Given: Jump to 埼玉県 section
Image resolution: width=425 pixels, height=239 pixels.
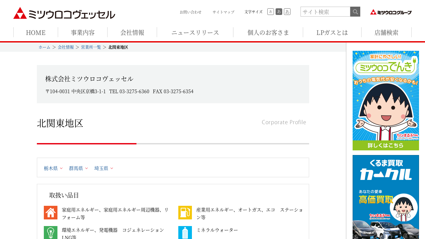Looking at the screenshot, I should (103, 168).
